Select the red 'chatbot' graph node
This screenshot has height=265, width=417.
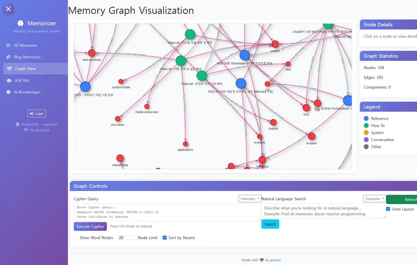tap(273, 122)
